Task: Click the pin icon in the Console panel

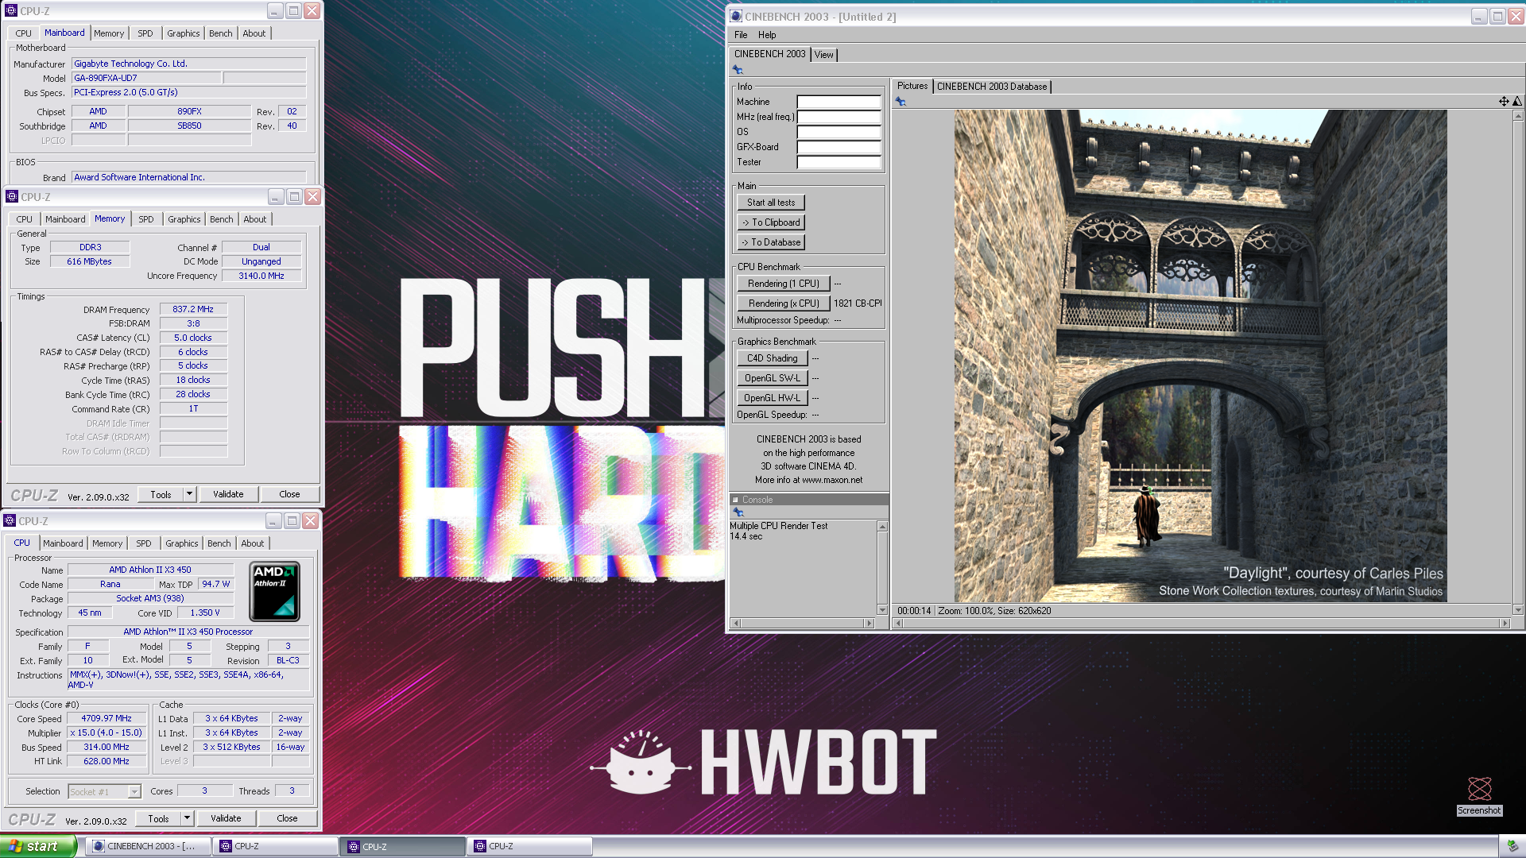Action: [x=738, y=512]
